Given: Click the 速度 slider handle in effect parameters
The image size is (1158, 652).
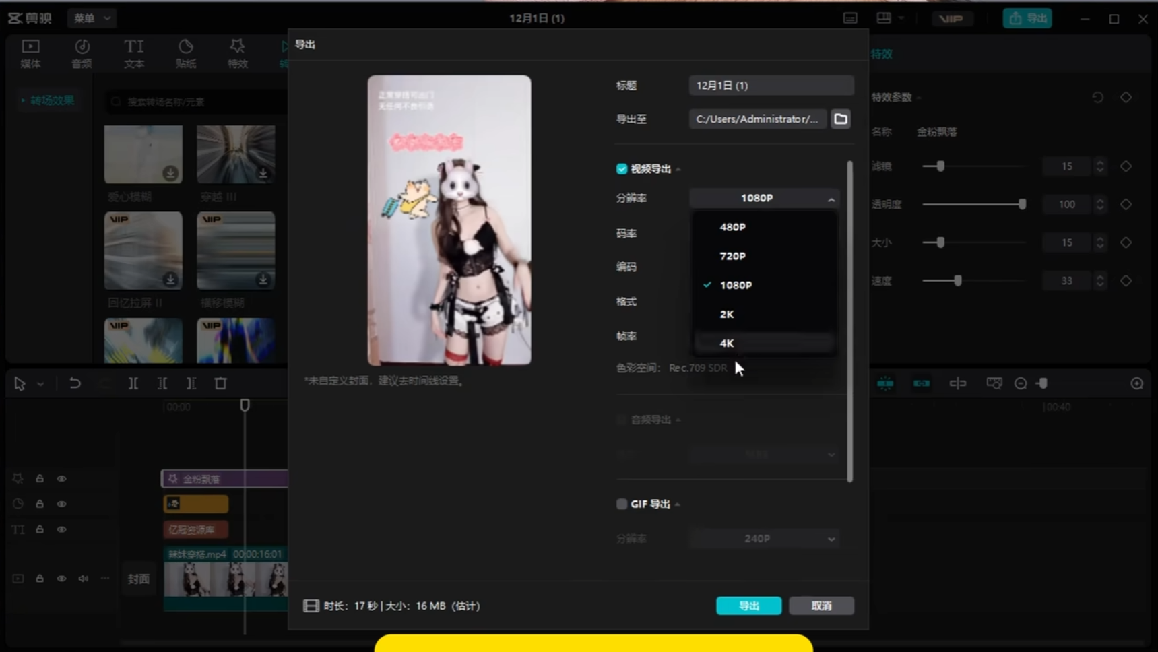Looking at the screenshot, I should (x=959, y=280).
